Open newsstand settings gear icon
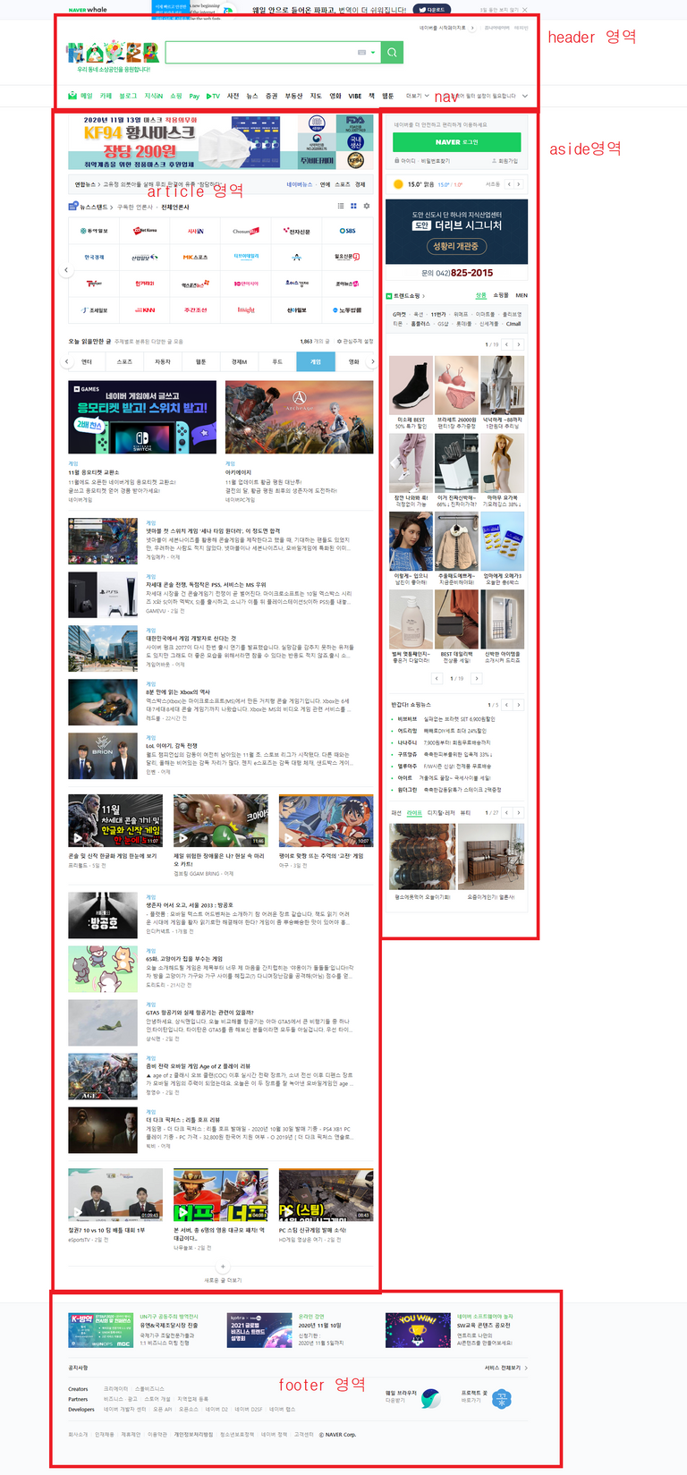The width and height of the screenshot is (687, 1475). (367, 206)
